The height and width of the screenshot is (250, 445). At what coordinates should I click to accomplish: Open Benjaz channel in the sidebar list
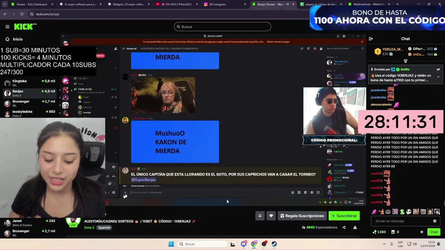click(x=30, y=93)
